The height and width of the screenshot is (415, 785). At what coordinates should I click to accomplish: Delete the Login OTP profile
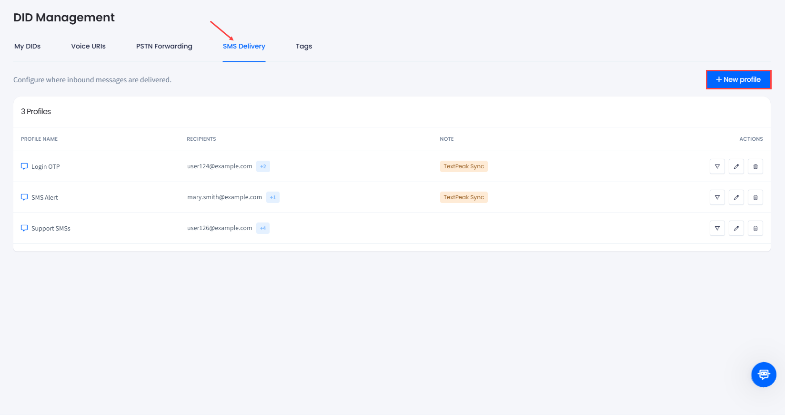755,166
